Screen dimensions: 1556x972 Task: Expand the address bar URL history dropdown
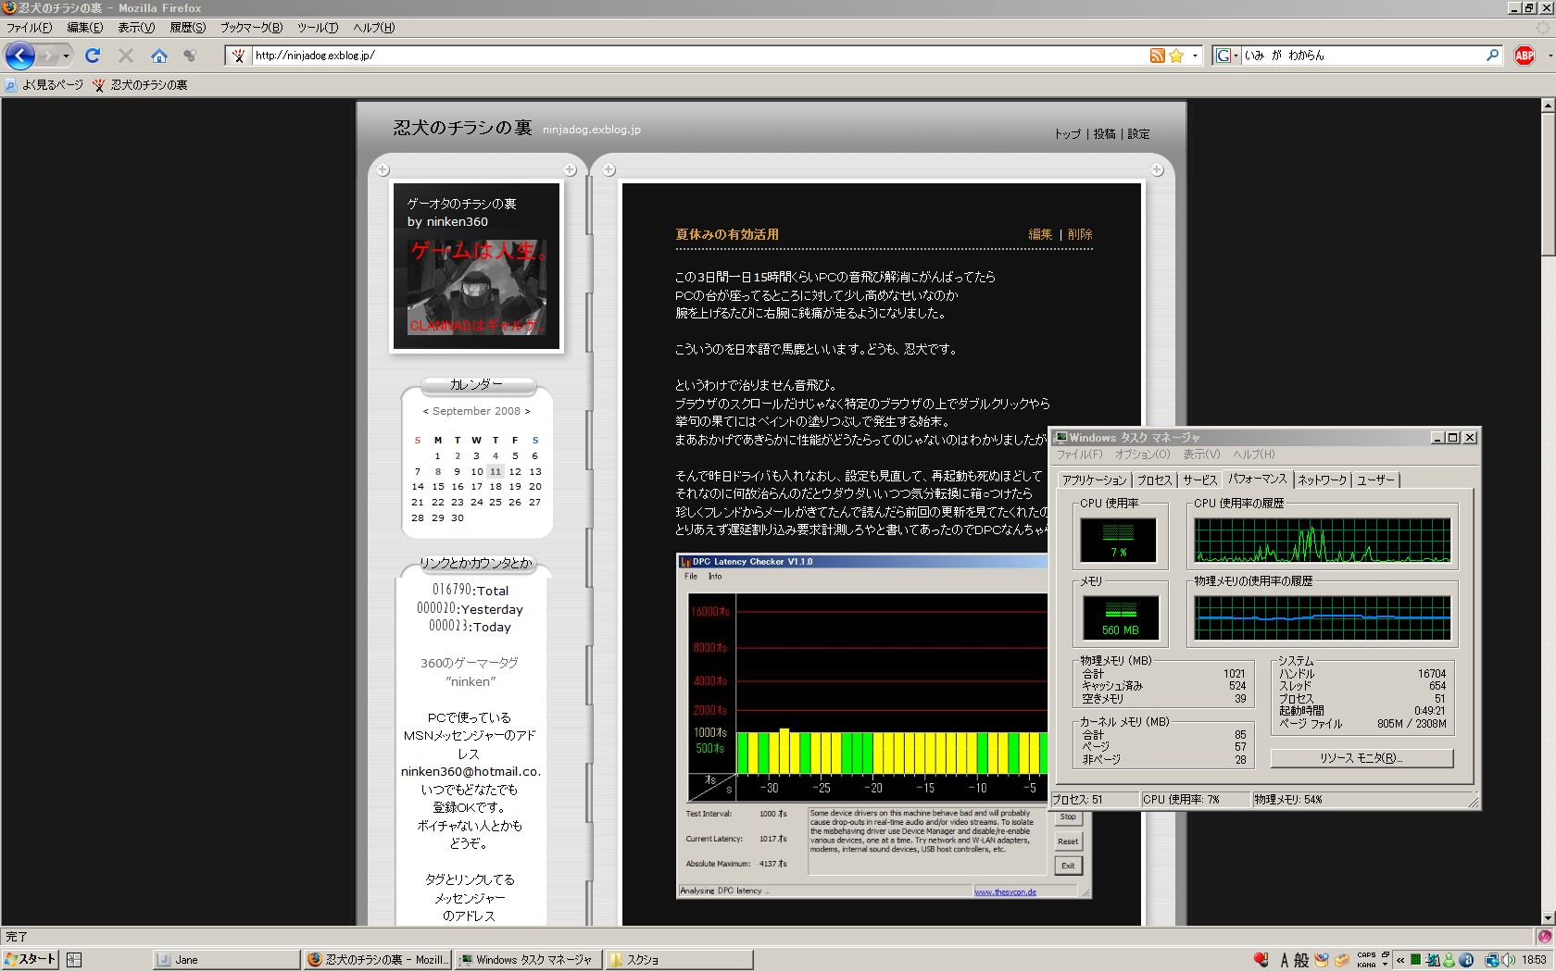[1195, 56]
